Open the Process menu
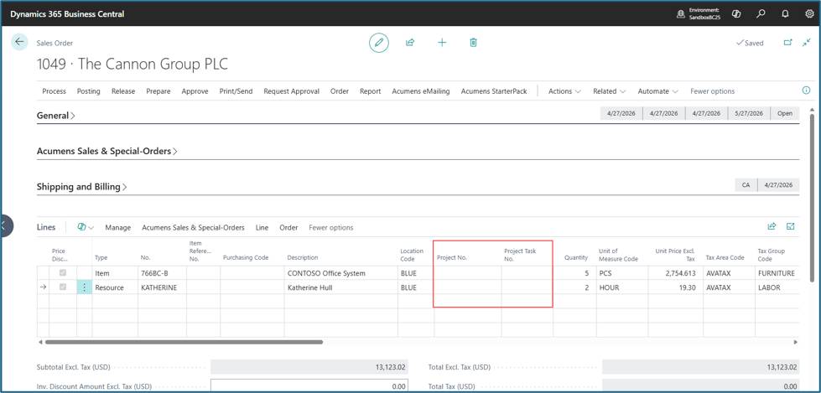 (x=54, y=91)
